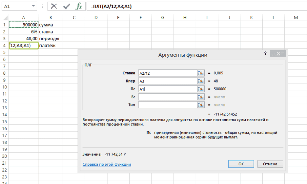
Task: Open the Insert Function fx icon
Action: (x=79, y=7)
